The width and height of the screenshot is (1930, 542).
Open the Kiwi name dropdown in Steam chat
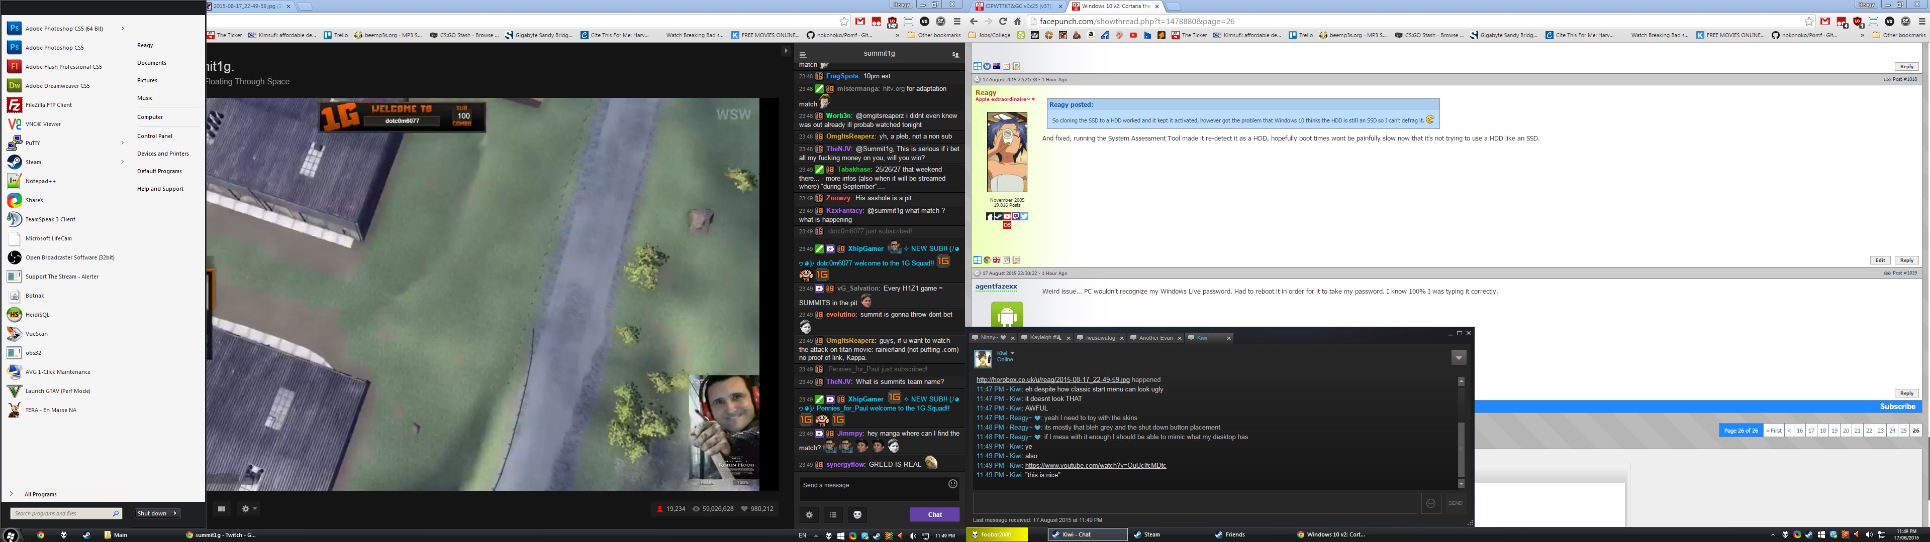click(1012, 353)
